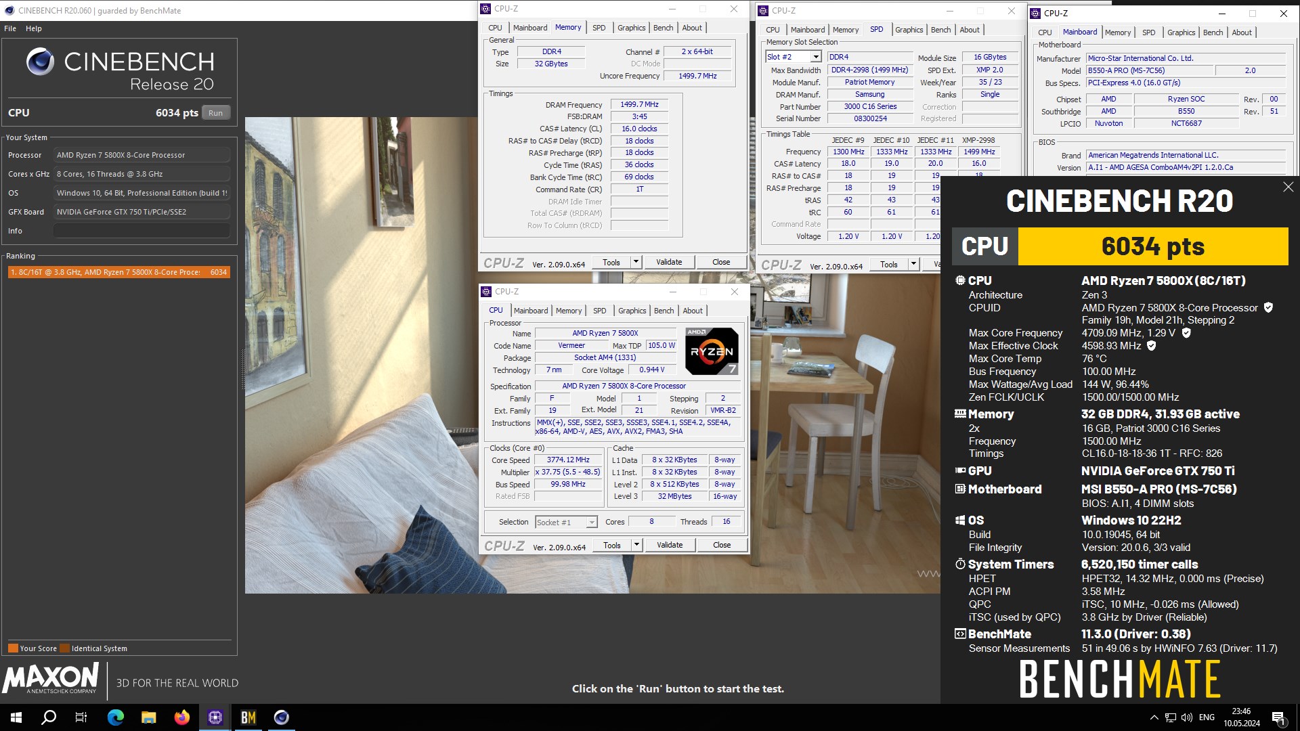The width and height of the screenshot is (1300, 731).
Task: Click the System Timers clock icon
Action: [960, 564]
